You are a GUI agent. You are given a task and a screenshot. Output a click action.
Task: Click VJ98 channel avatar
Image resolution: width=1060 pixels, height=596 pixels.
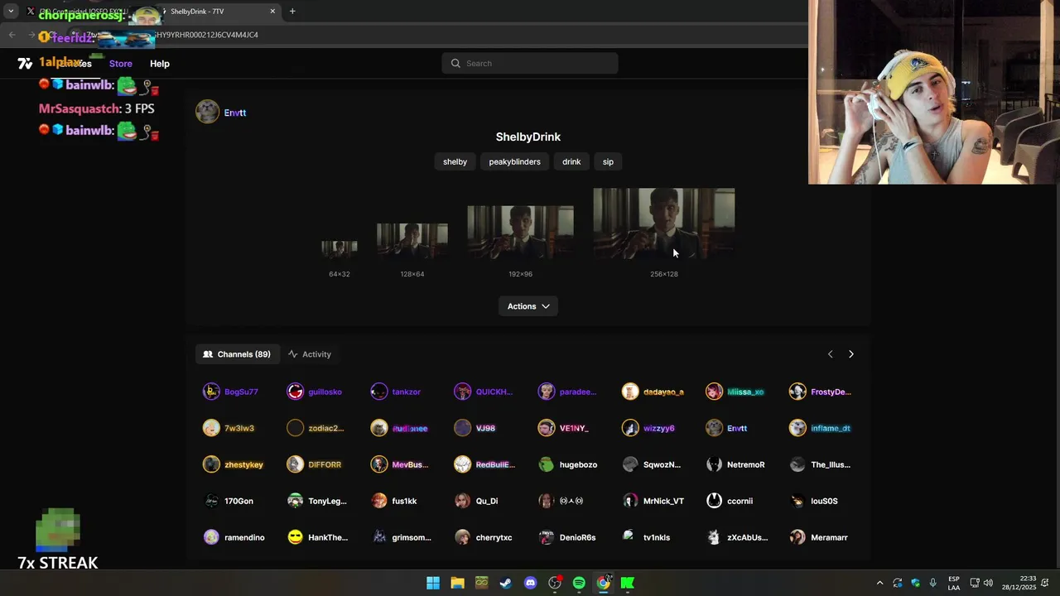(x=462, y=428)
